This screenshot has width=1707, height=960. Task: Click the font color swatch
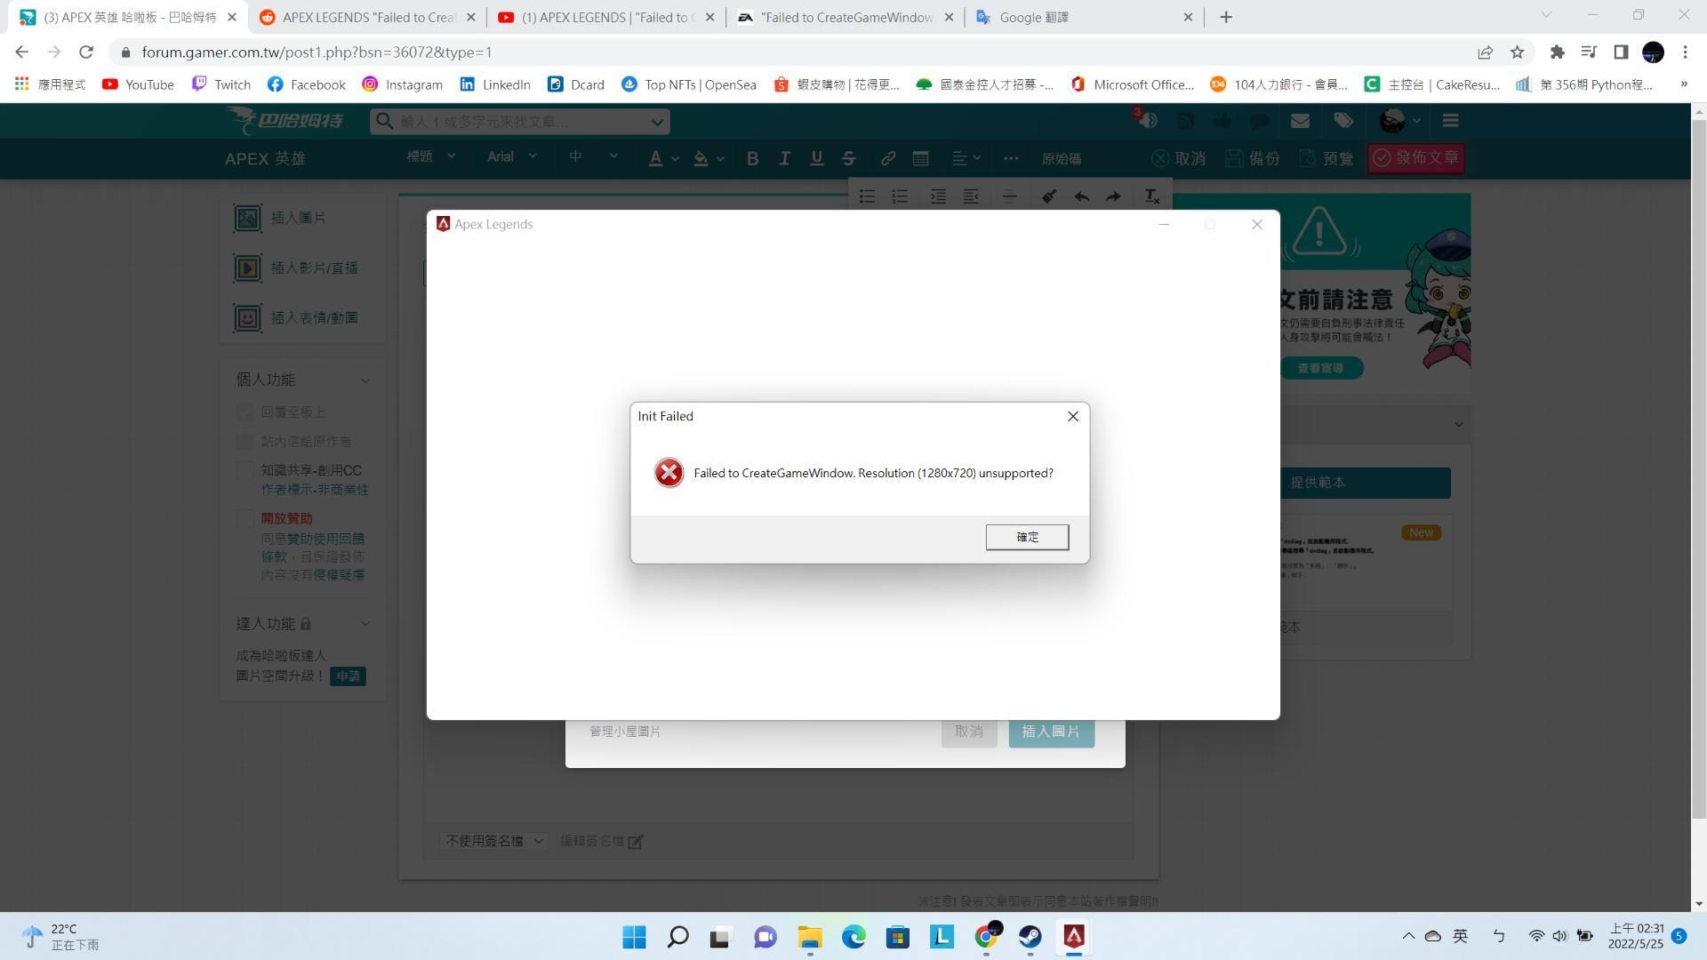pos(655,158)
